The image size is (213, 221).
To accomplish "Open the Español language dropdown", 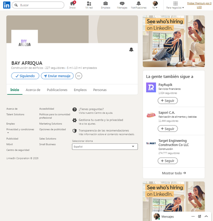I will pos(105,147).
